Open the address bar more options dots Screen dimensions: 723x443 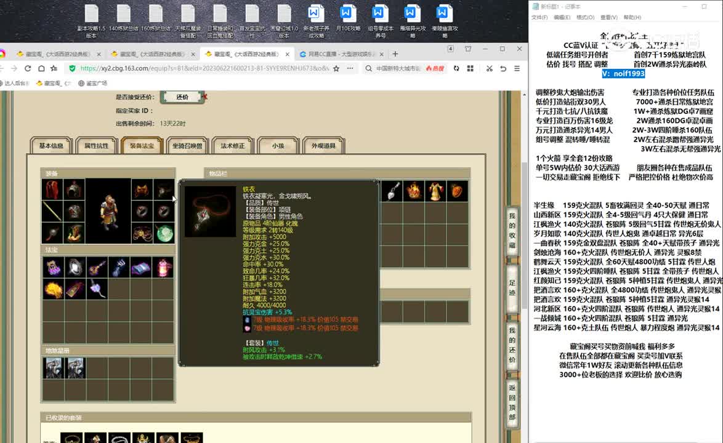350,68
